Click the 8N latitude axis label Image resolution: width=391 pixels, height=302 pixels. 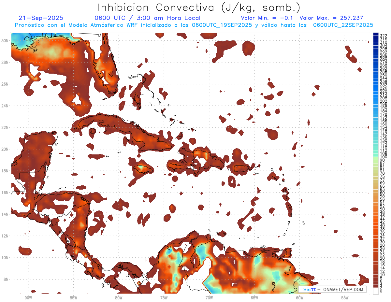[x=7, y=279]
